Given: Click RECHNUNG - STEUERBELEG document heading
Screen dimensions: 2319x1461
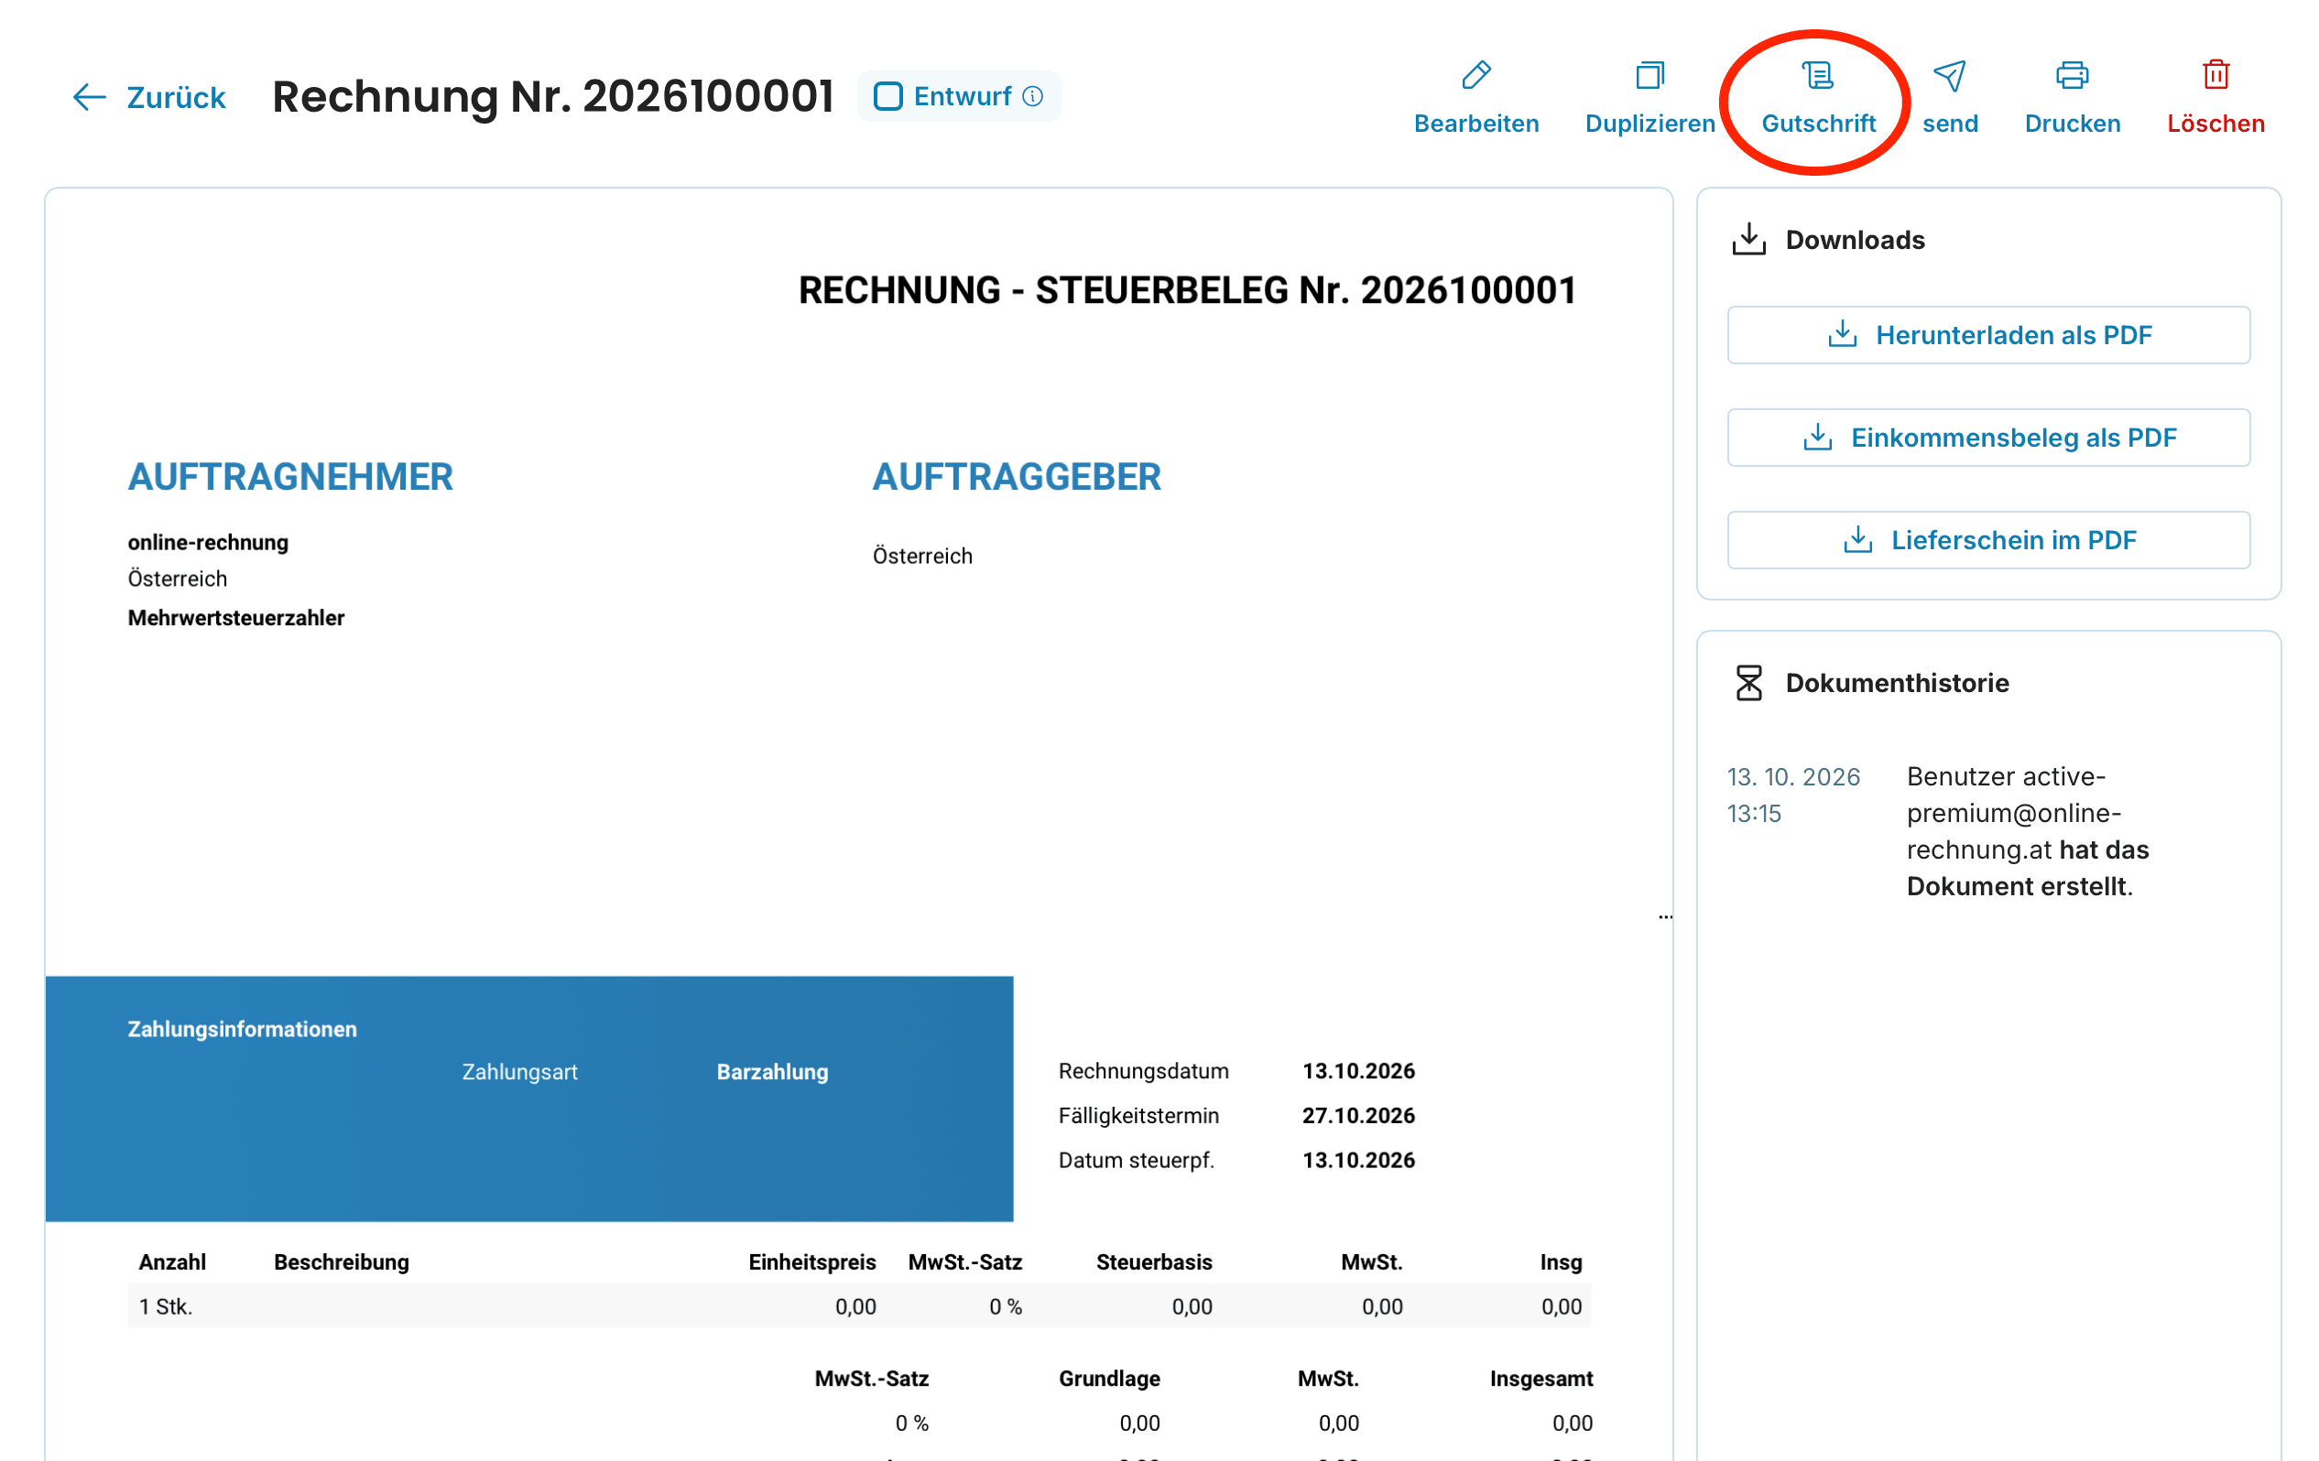Looking at the screenshot, I should pyautogui.click(x=1186, y=291).
